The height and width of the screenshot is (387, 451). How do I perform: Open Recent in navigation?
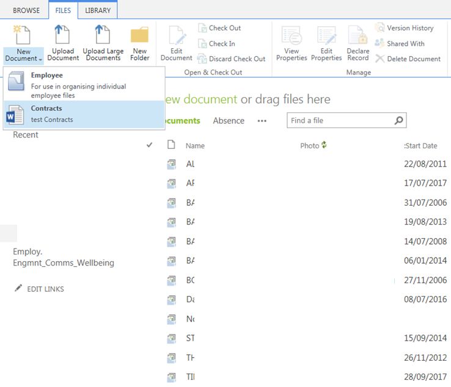pos(25,135)
